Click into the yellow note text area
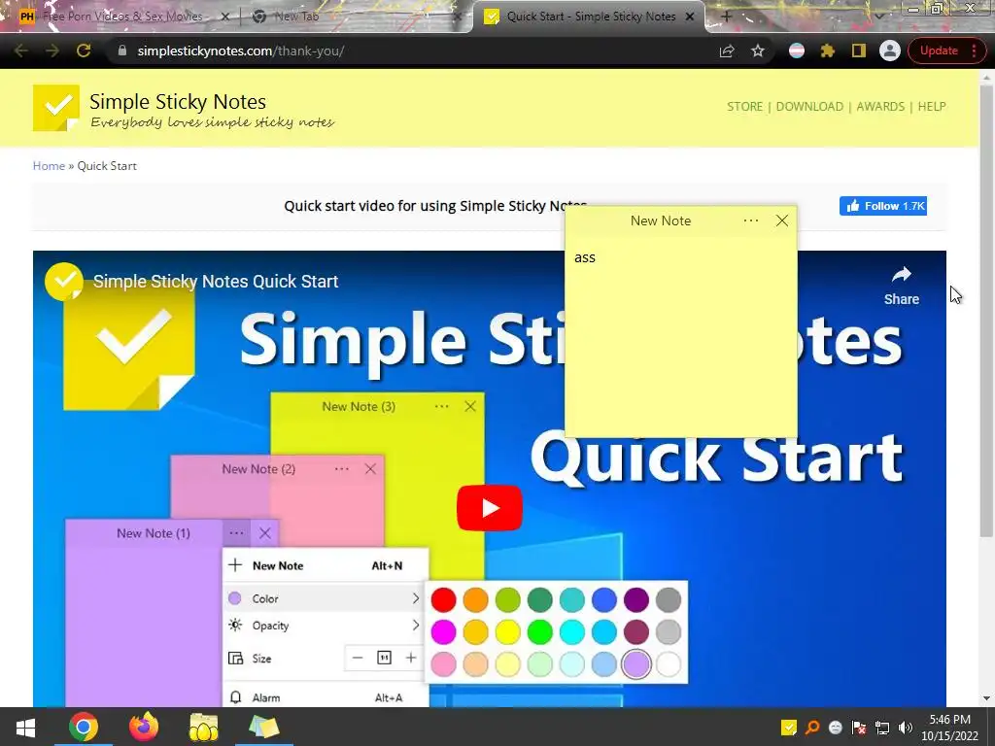Viewport: 995px width, 746px height. [x=680, y=336]
